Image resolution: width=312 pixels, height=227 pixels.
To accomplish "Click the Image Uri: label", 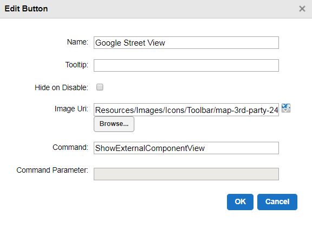I will (71, 109).
